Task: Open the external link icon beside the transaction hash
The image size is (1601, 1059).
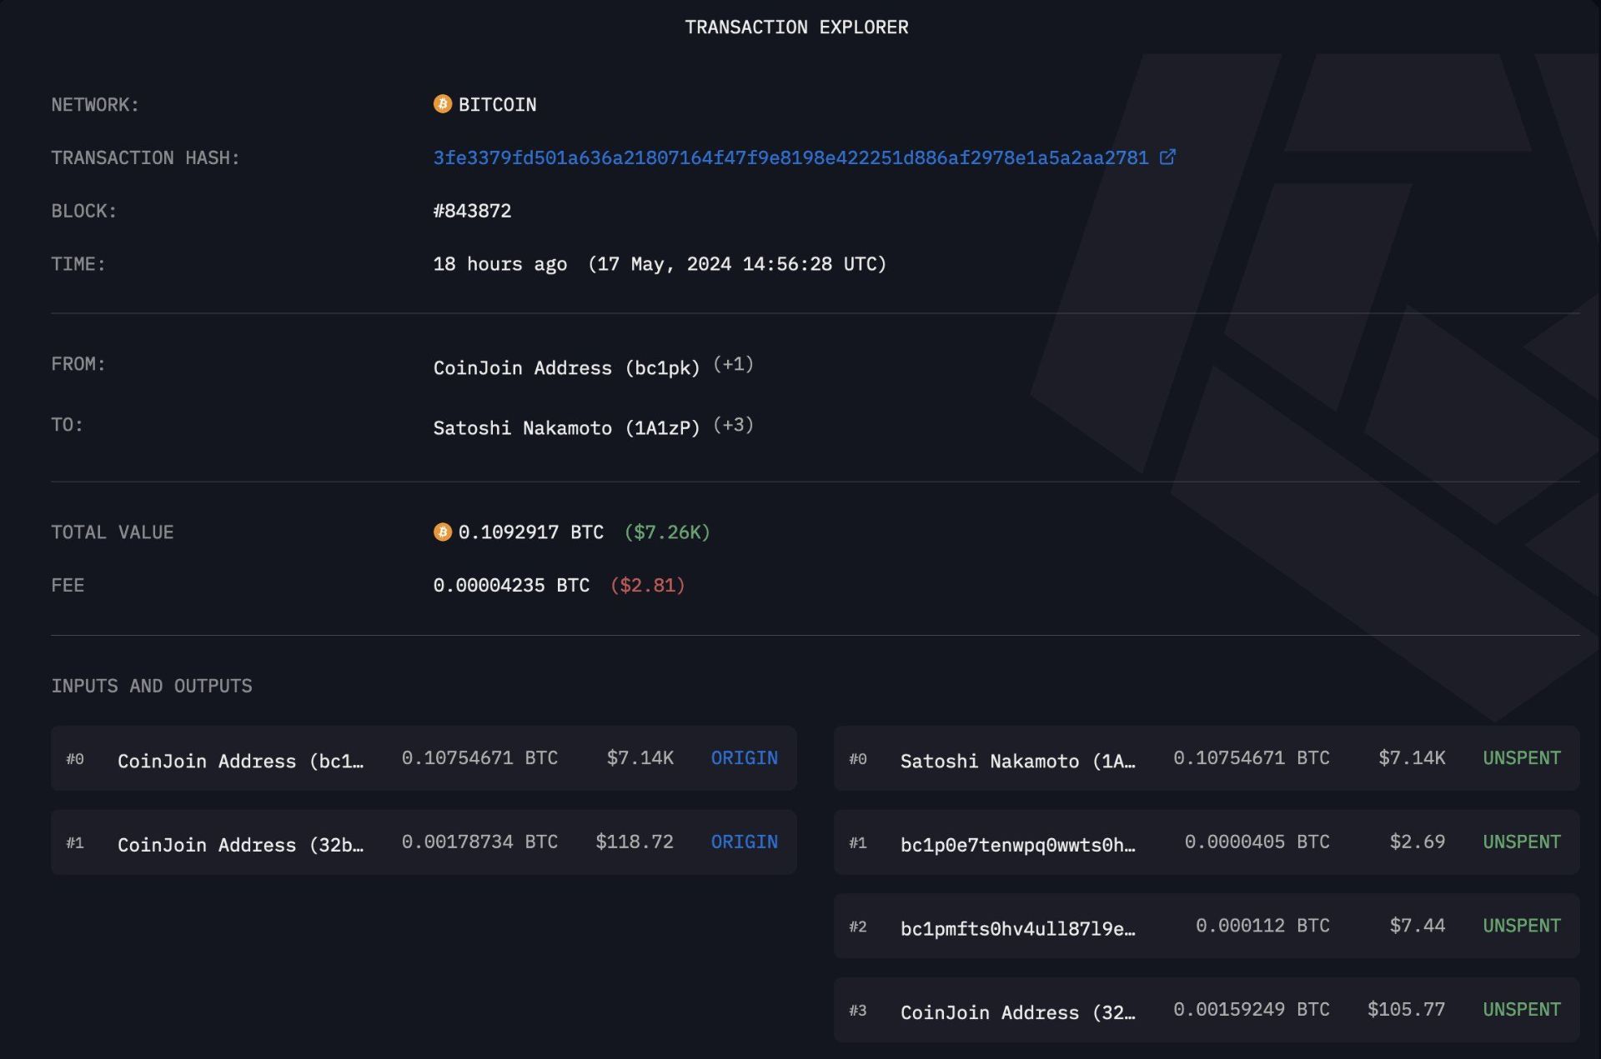Action: click(x=1167, y=157)
